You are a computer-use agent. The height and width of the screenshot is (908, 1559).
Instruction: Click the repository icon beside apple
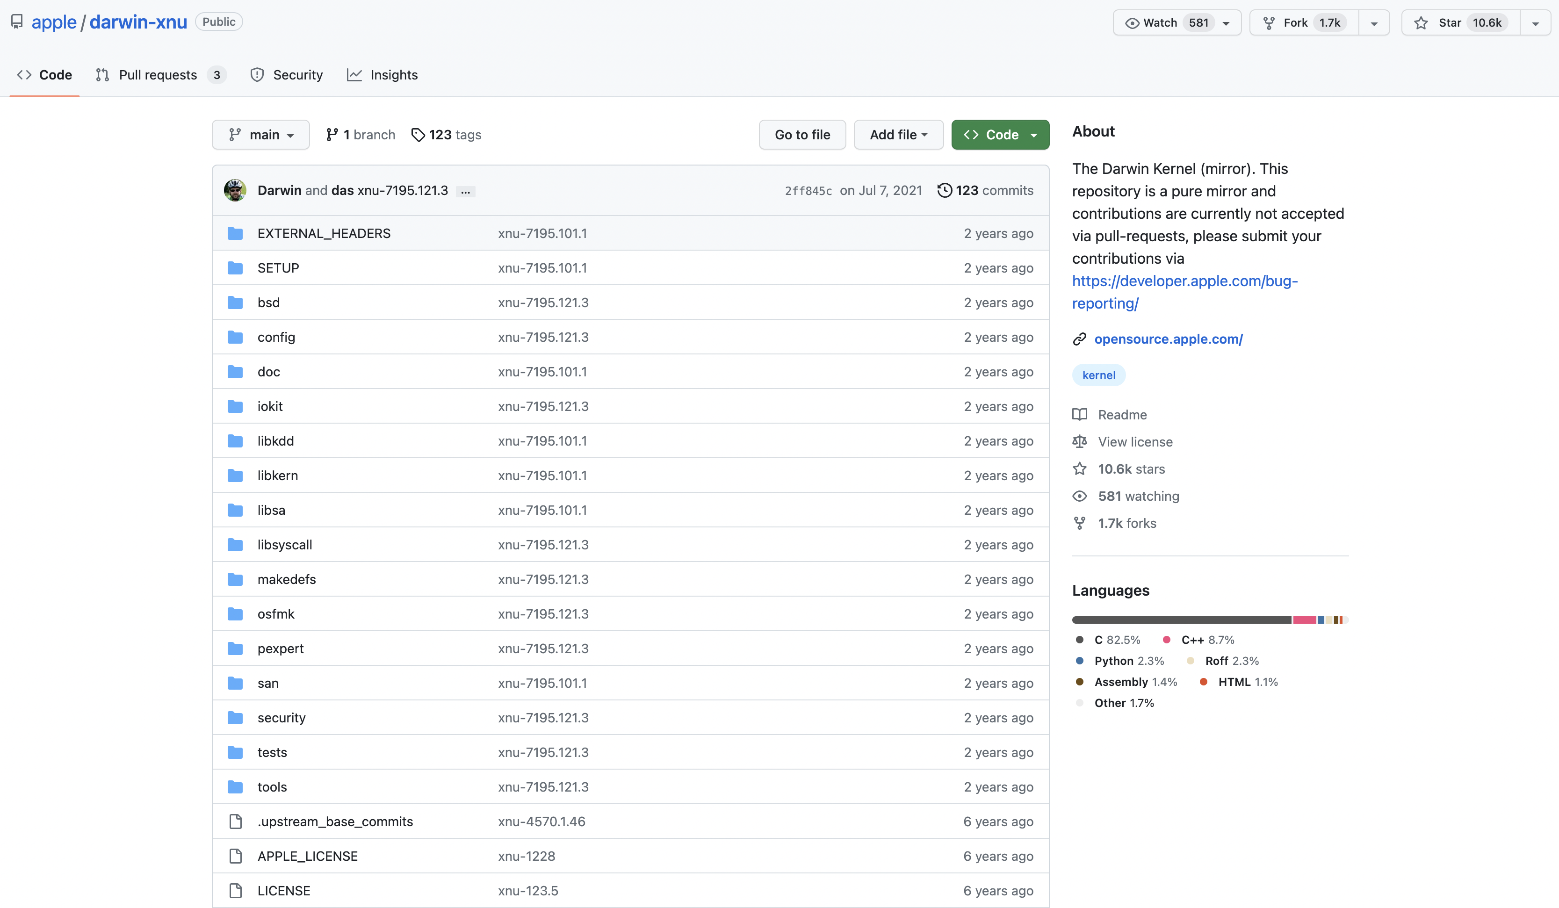click(x=17, y=22)
